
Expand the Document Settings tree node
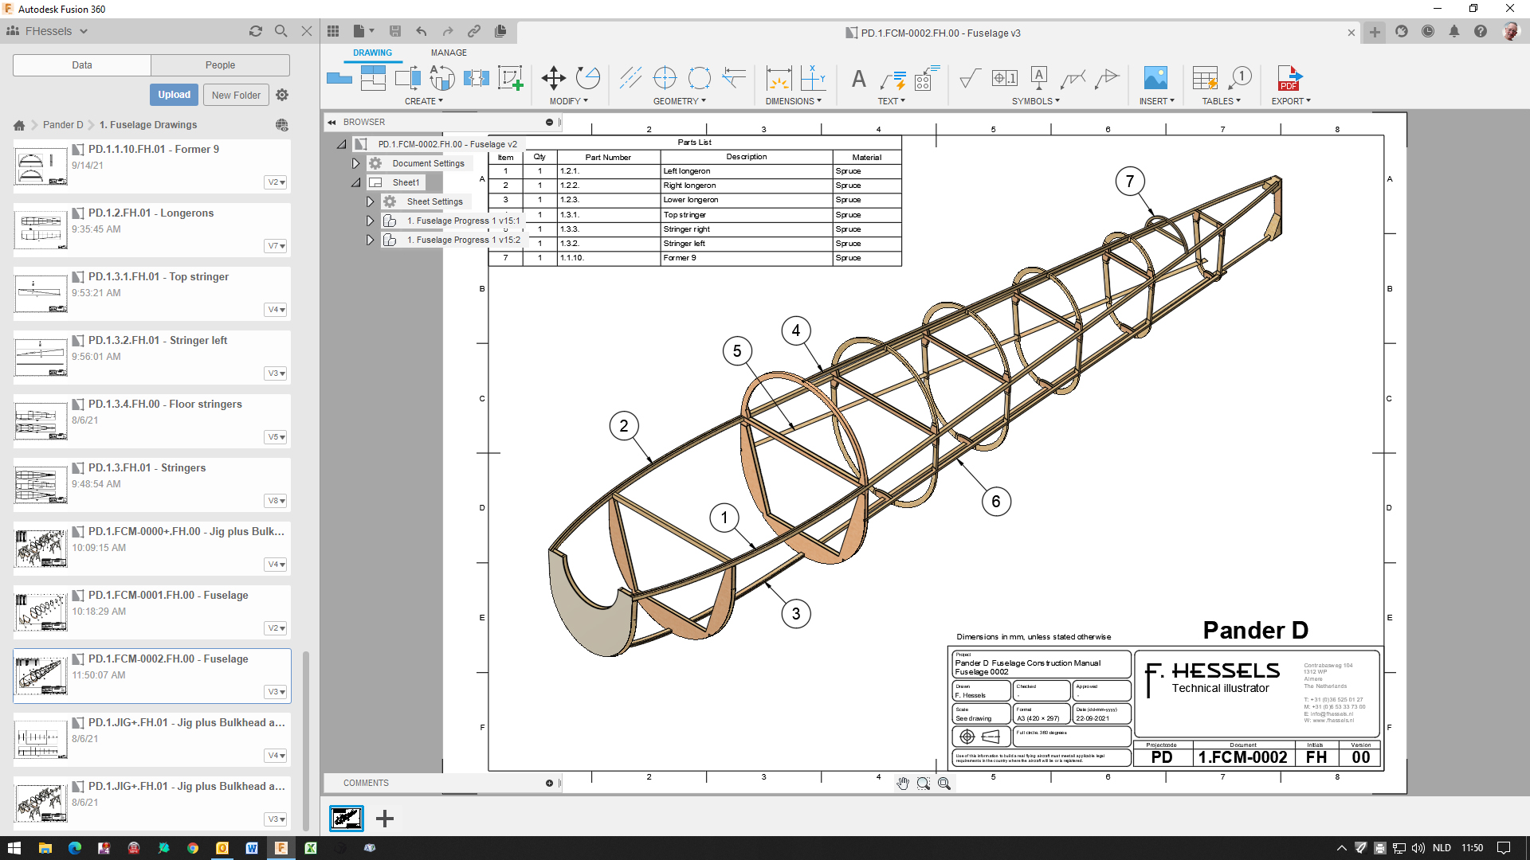[356, 163]
